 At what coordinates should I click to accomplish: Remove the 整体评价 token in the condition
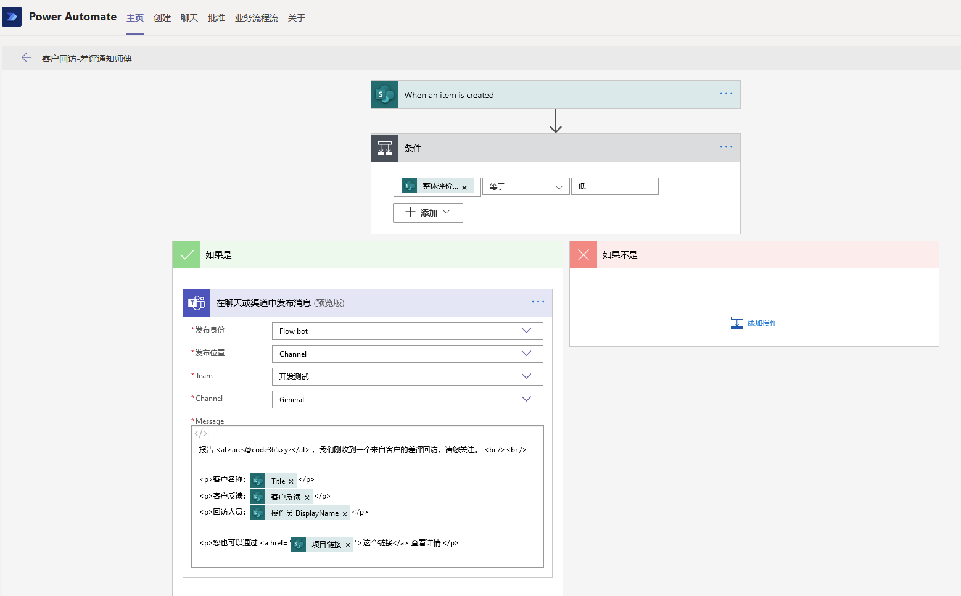coord(464,186)
